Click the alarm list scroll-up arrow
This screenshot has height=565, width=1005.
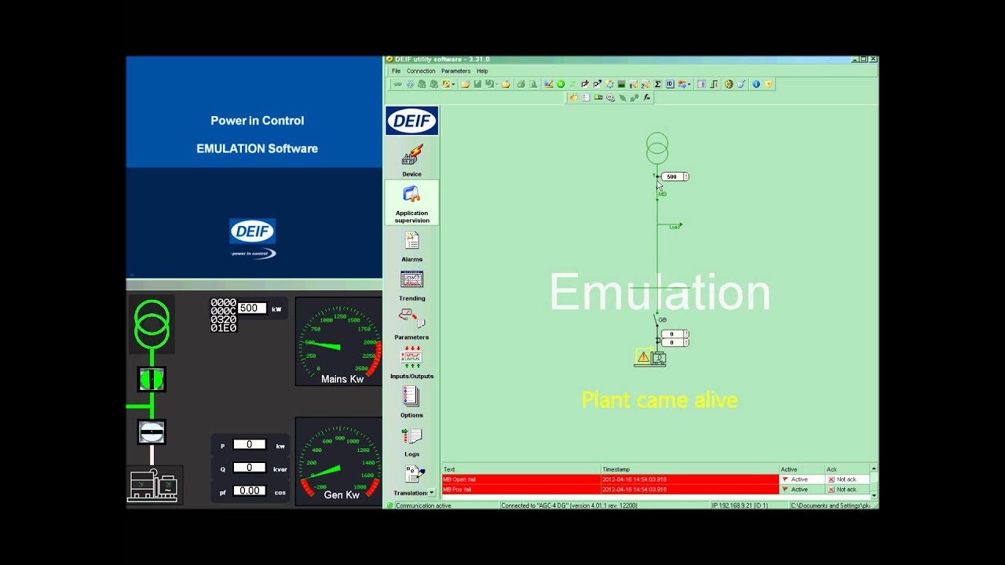coord(873,468)
